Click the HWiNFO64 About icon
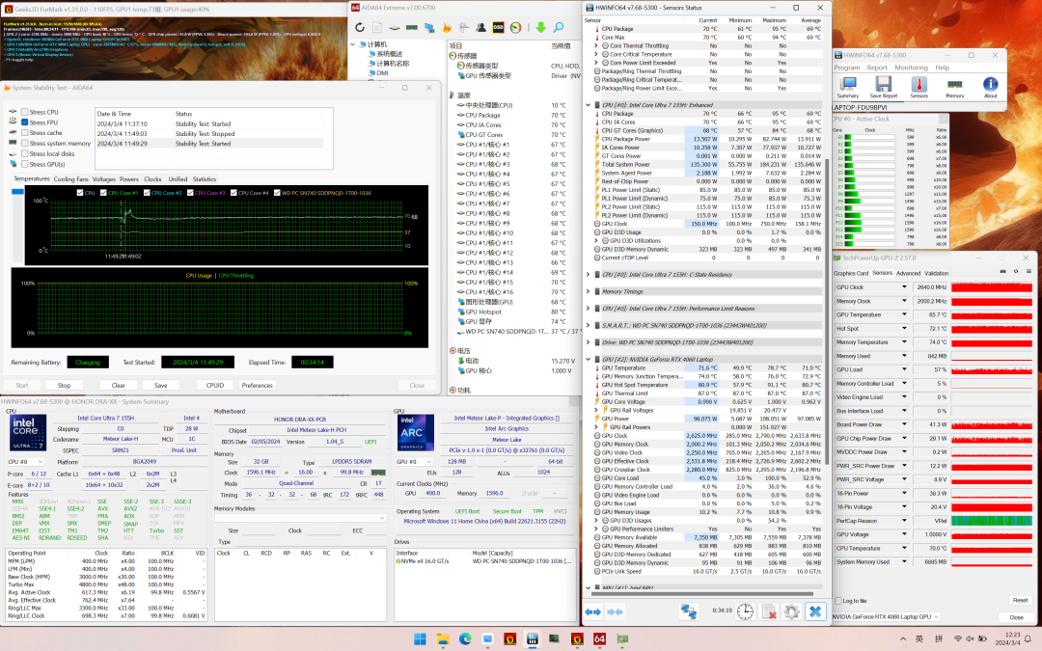The image size is (1042, 651). tap(990, 85)
